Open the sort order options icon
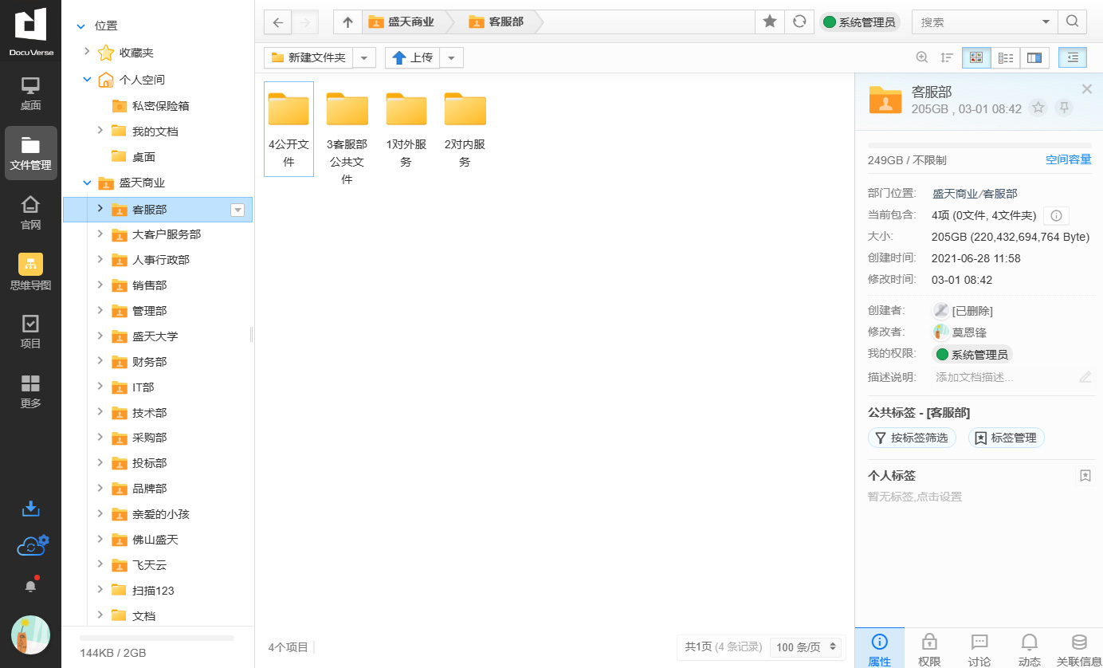This screenshot has height=668, width=1103. point(947,57)
